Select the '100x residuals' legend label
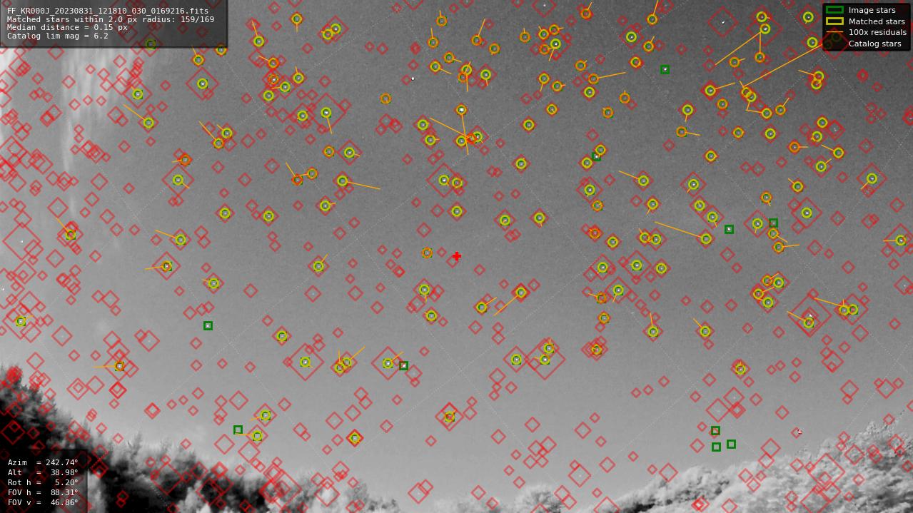Viewport: 913px width, 513px height. coord(877,32)
